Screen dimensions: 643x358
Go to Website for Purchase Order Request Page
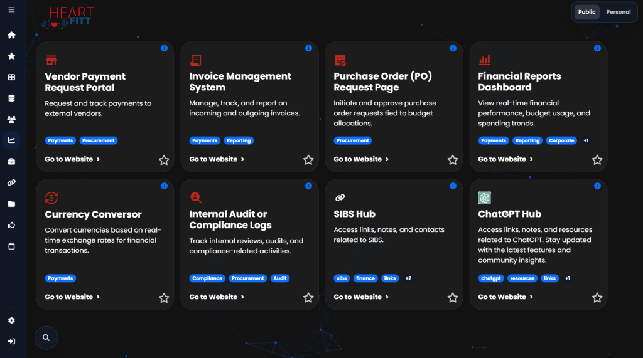[x=361, y=159]
